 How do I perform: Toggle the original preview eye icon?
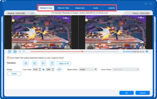click(x=32, y=13)
